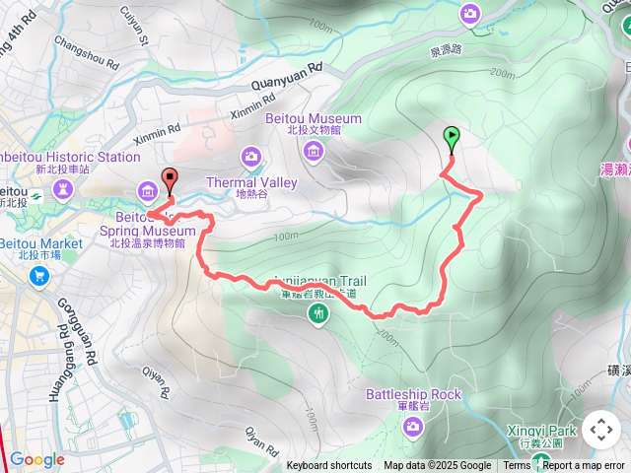Click Report a map error

pos(583,466)
